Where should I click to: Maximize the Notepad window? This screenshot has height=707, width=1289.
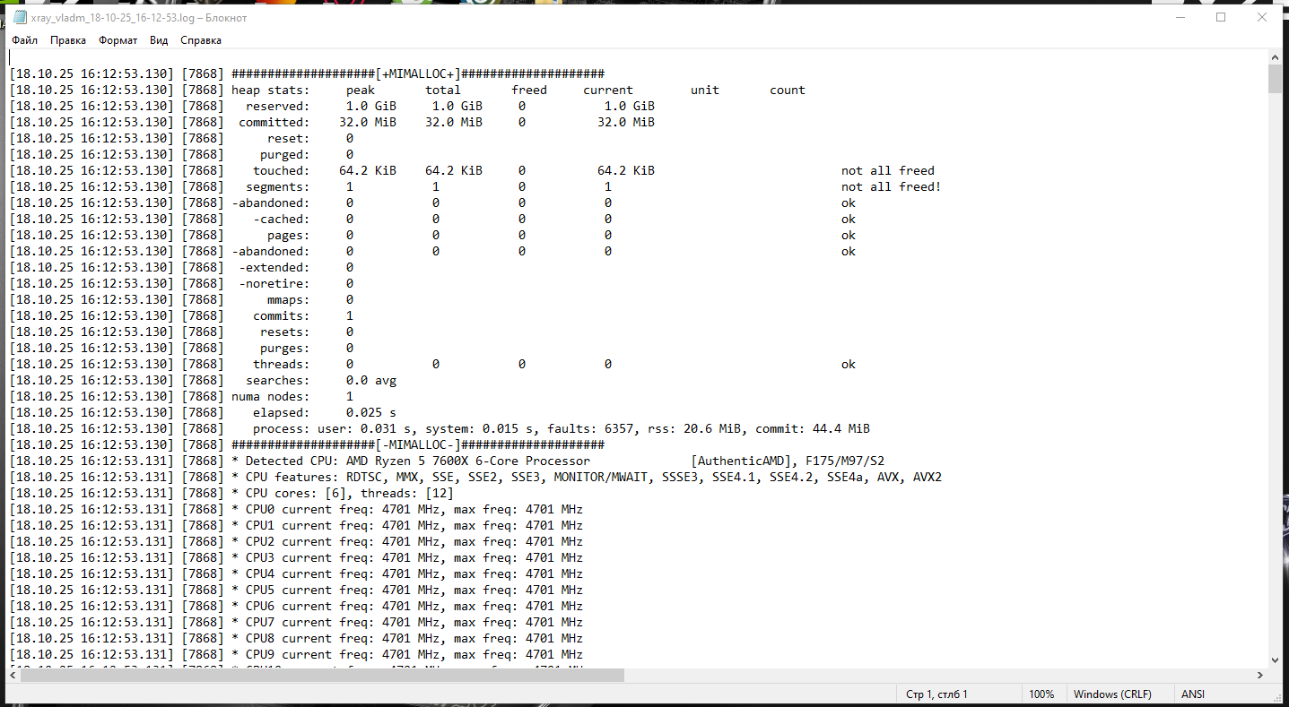tap(1221, 17)
